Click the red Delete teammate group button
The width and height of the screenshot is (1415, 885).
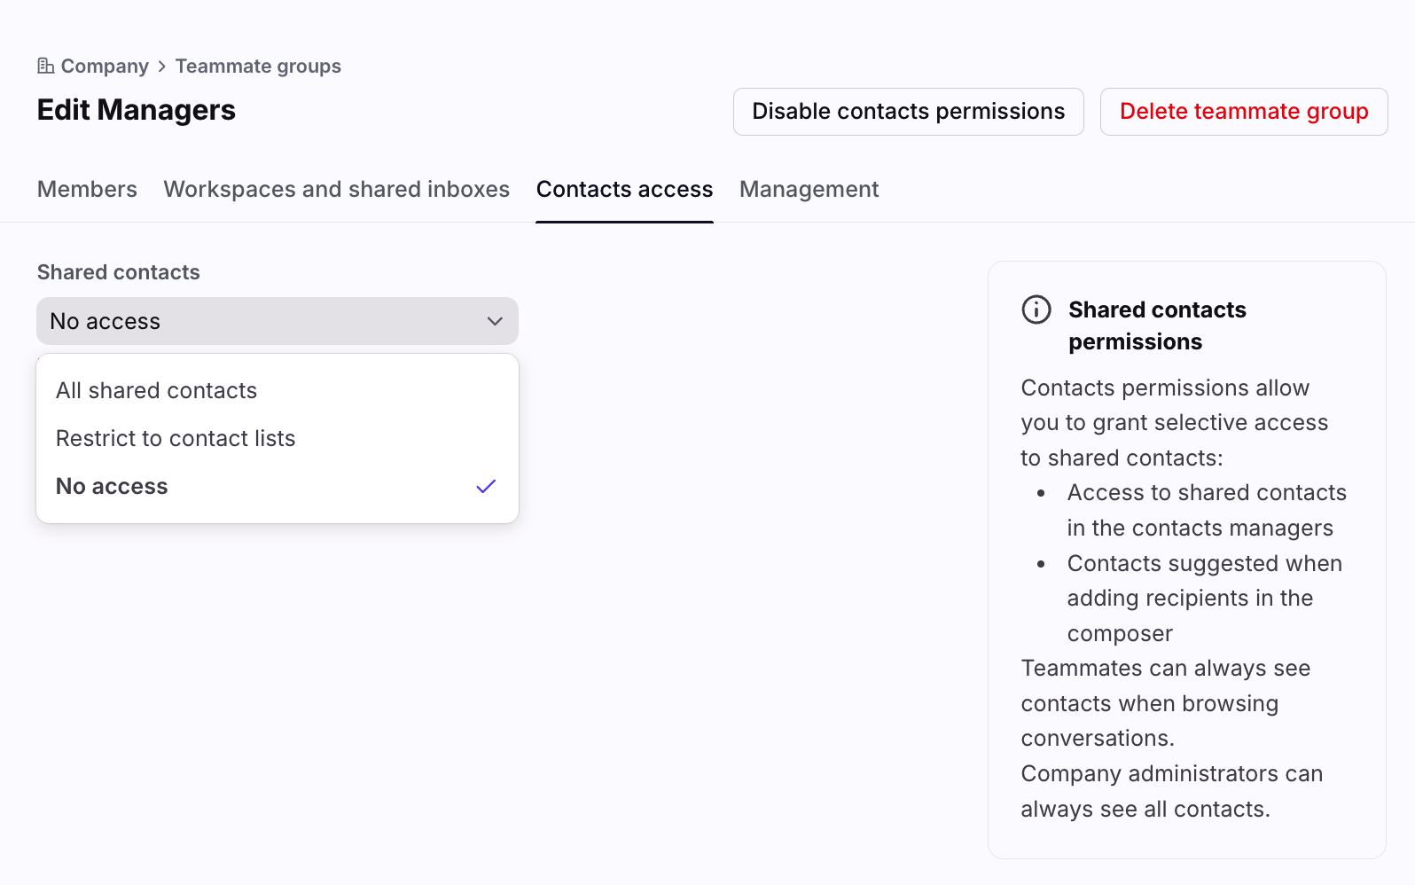(x=1243, y=112)
